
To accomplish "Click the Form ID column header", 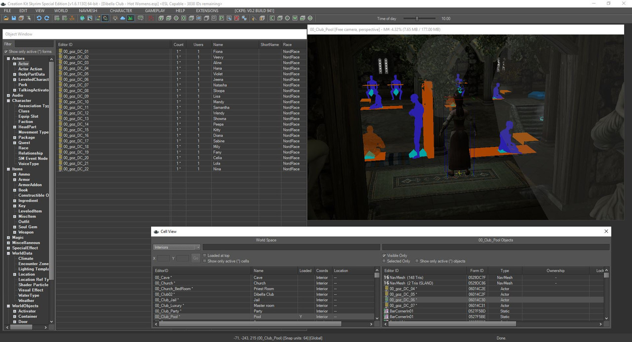I will coord(476,270).
